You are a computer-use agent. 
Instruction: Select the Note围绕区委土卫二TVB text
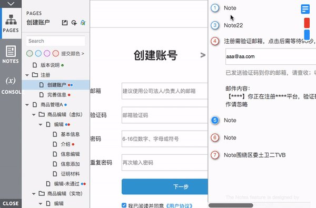coord(255,155)
